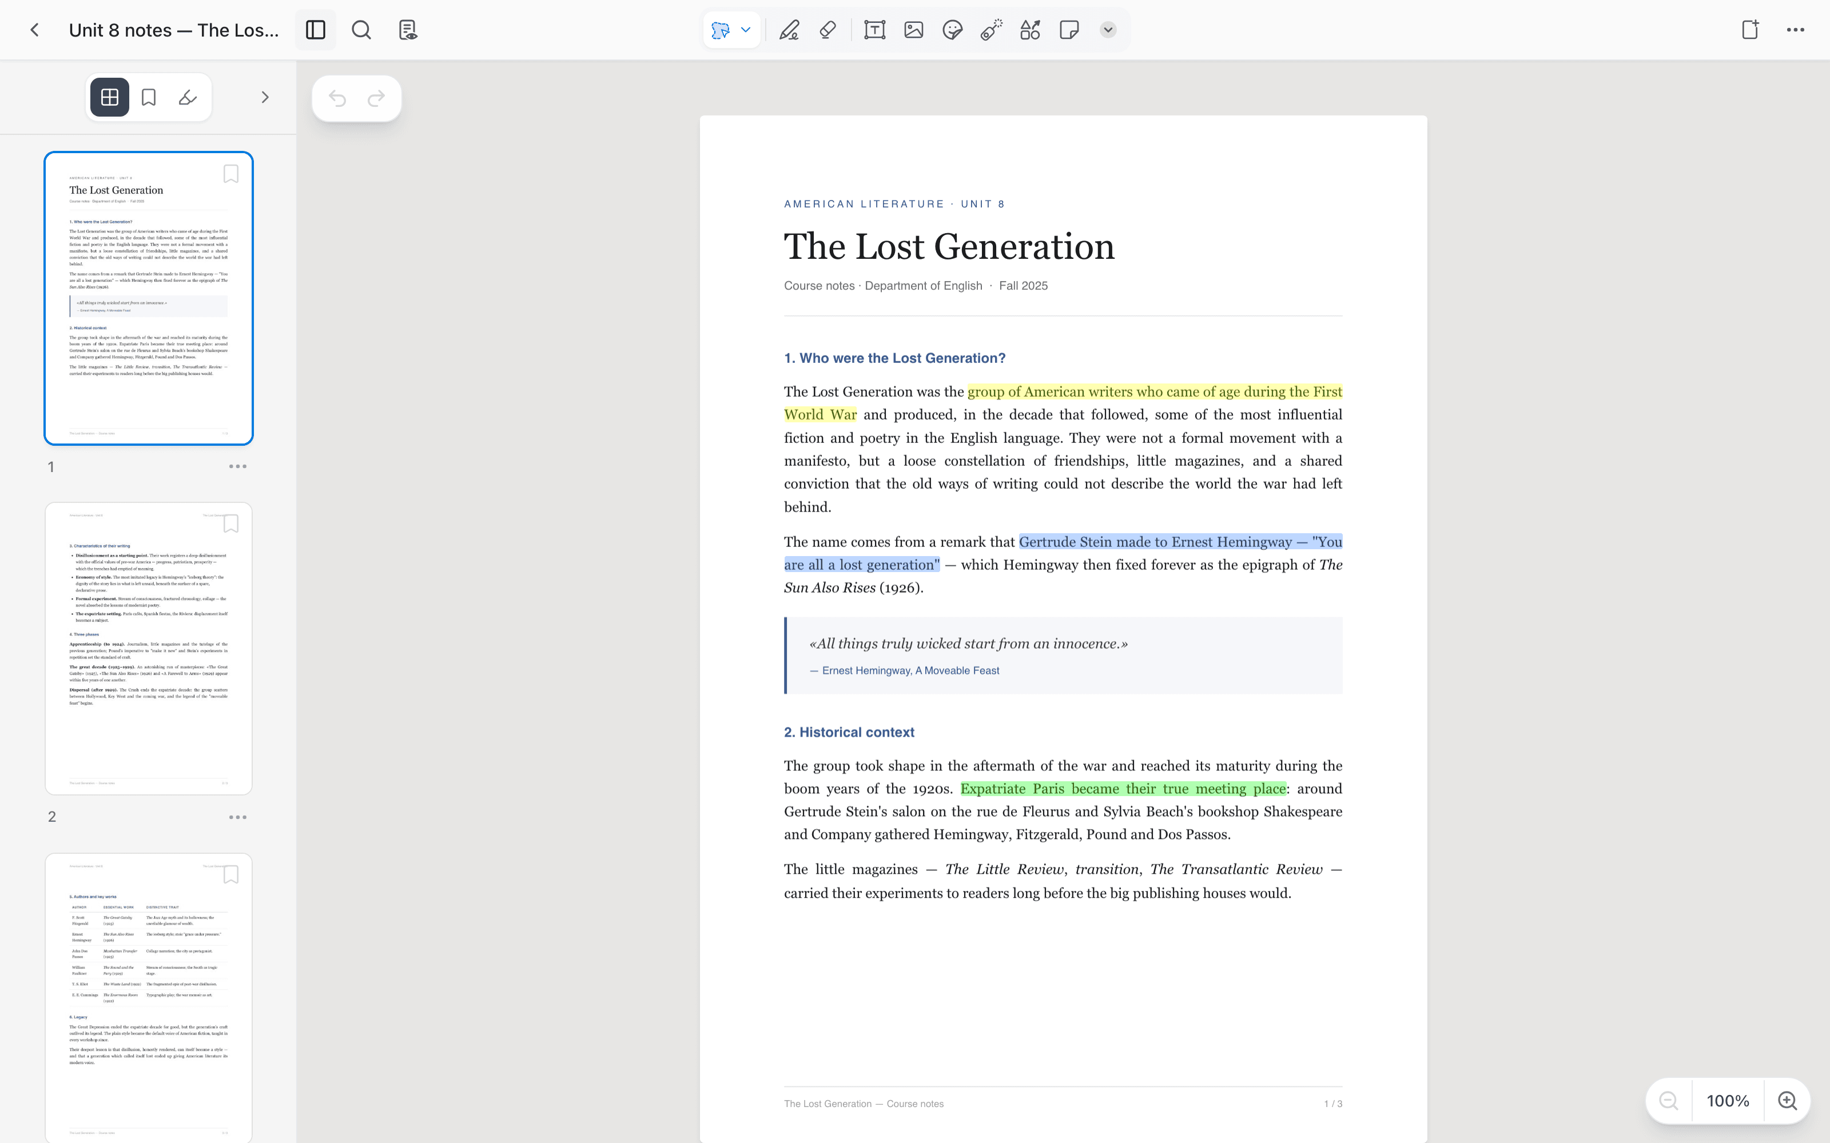Select the Eraser tool
The image size is (1830, 1143).
pos(828,30)
